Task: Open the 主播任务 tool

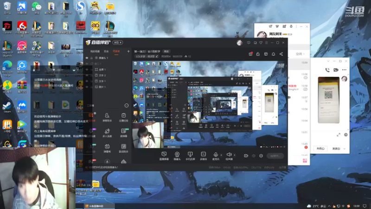Action: [123, 118]
